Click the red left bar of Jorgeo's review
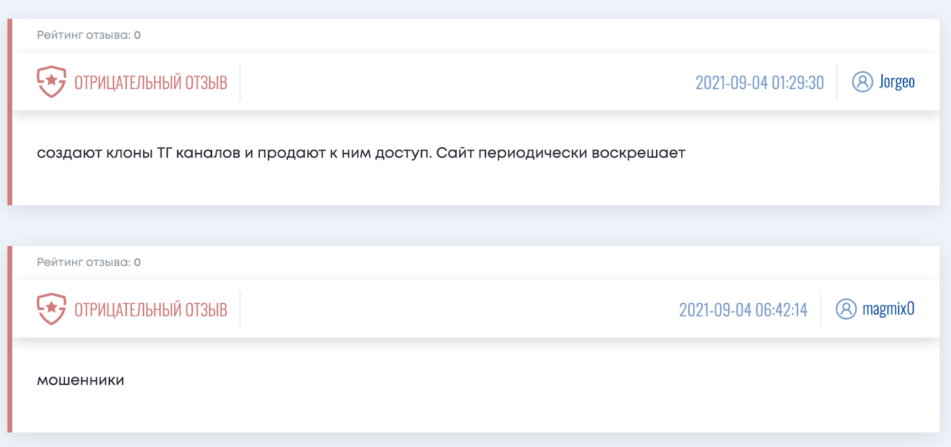 point(10,112)
